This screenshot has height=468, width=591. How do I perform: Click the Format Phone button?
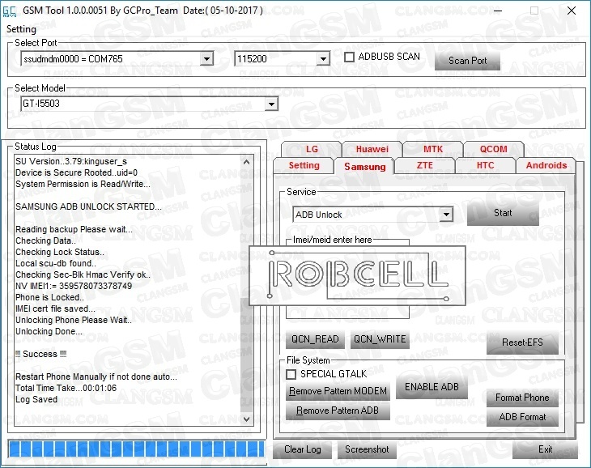[x=522, y=398]
